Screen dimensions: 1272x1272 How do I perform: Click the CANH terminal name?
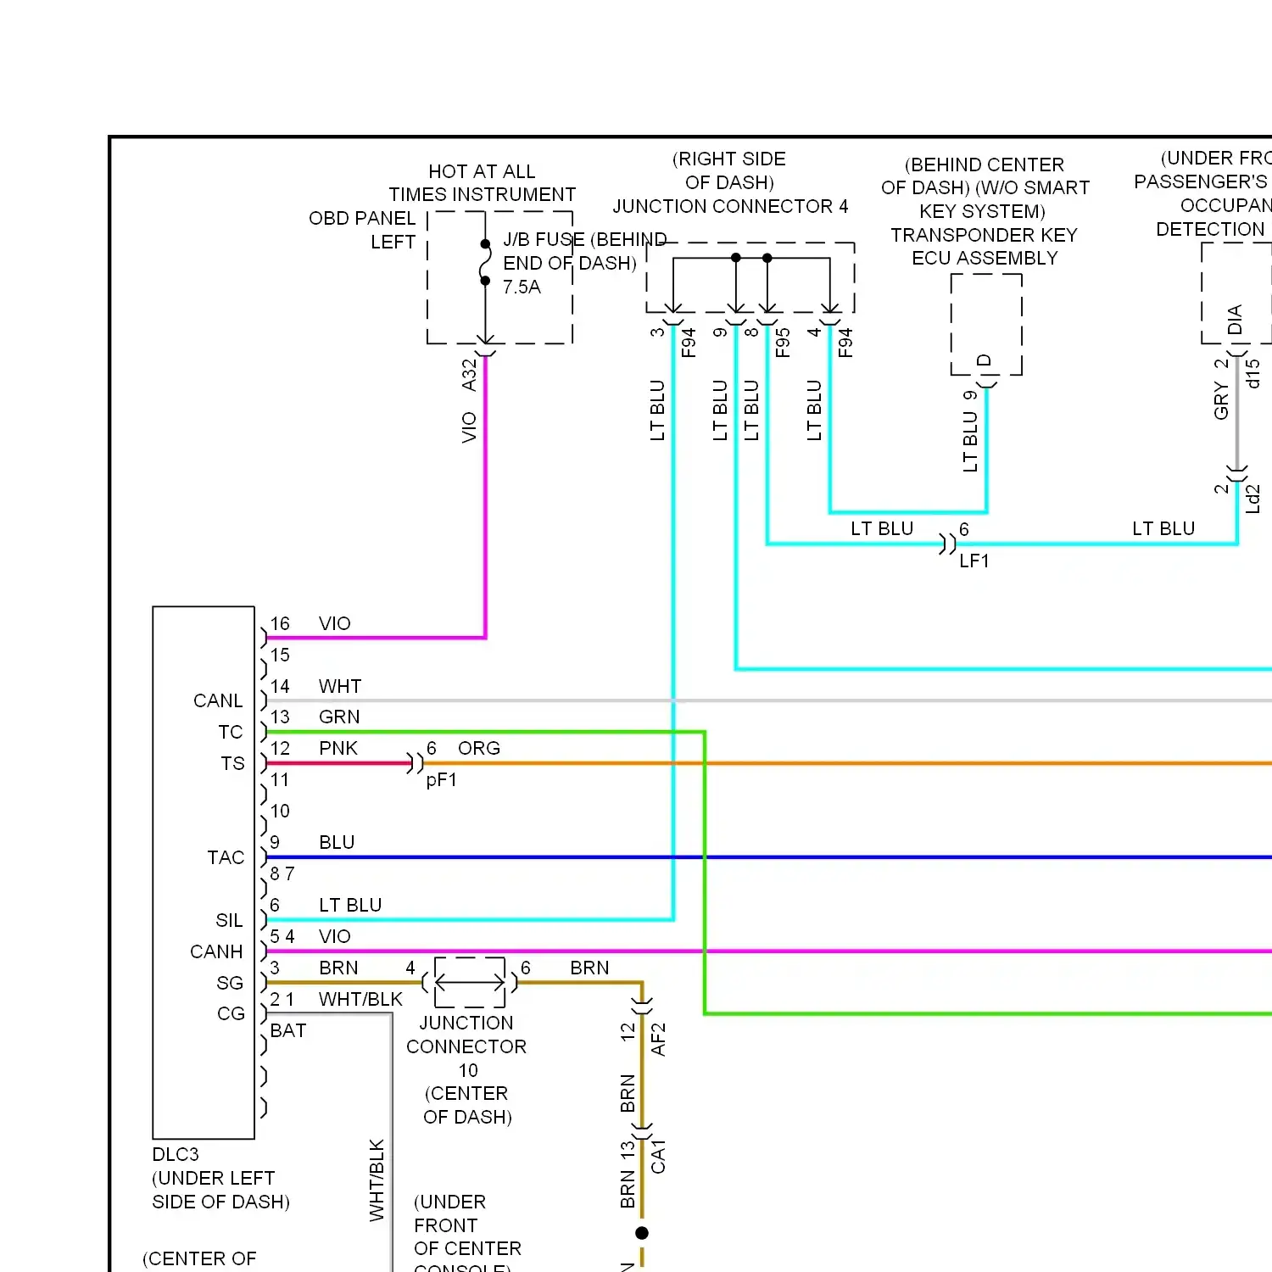(216, 952)
